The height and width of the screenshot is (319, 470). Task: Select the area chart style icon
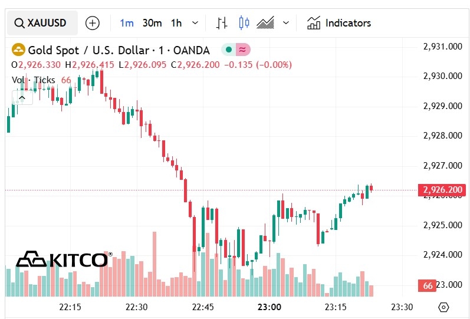(x=266, y=23)
